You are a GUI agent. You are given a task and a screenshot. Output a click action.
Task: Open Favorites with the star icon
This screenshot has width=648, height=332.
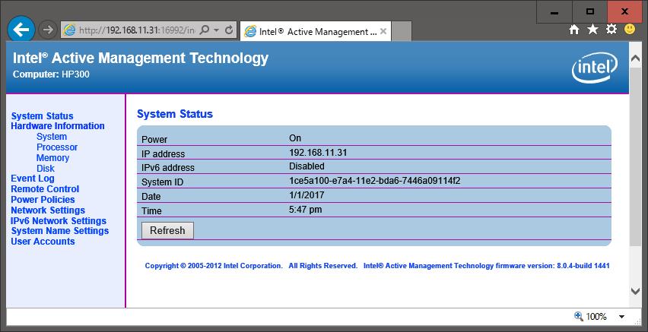592,29
